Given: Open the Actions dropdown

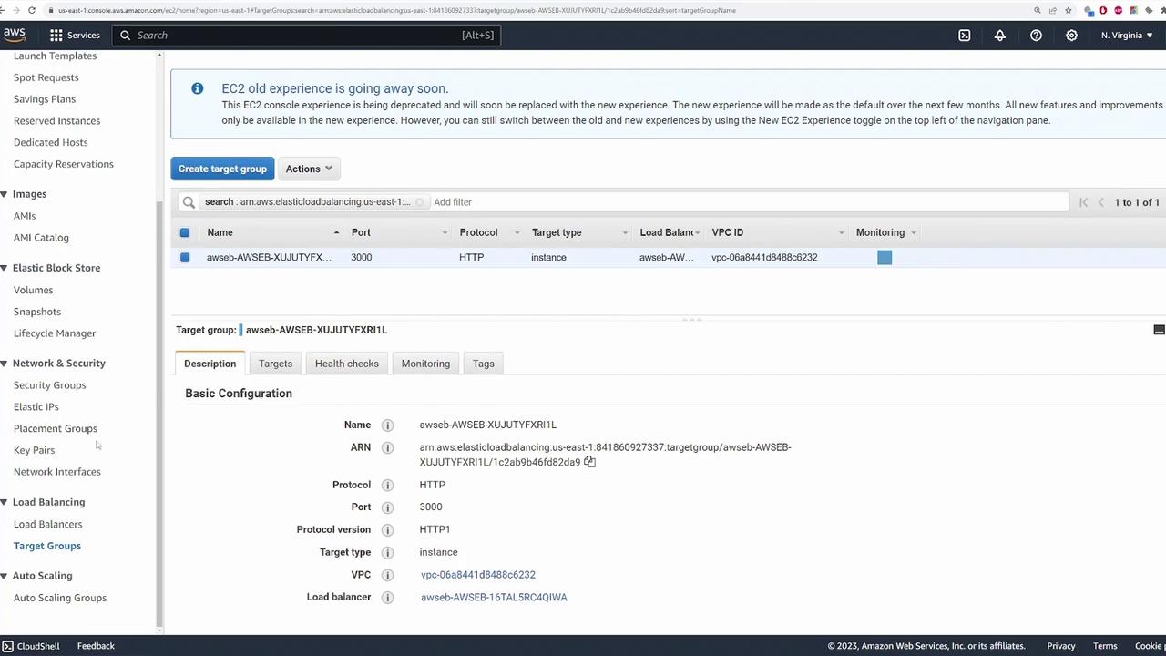Looking at the screenshot, I should (x=309, y=169).
